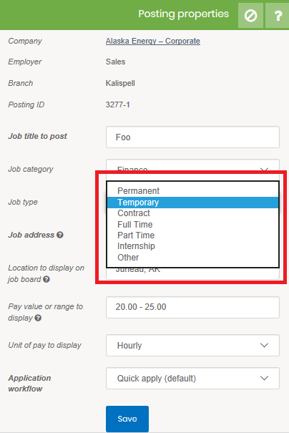Click the pay range field showing 20.00 - 25.00

[192, 307]
